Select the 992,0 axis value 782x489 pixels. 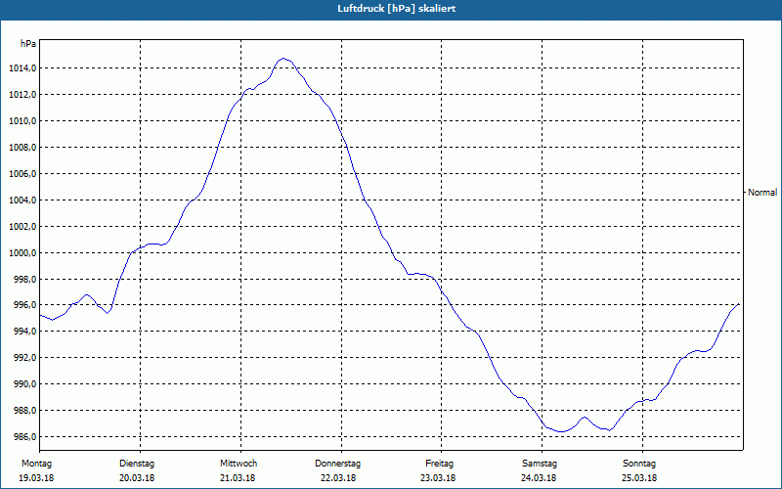[x=24, y=358]
